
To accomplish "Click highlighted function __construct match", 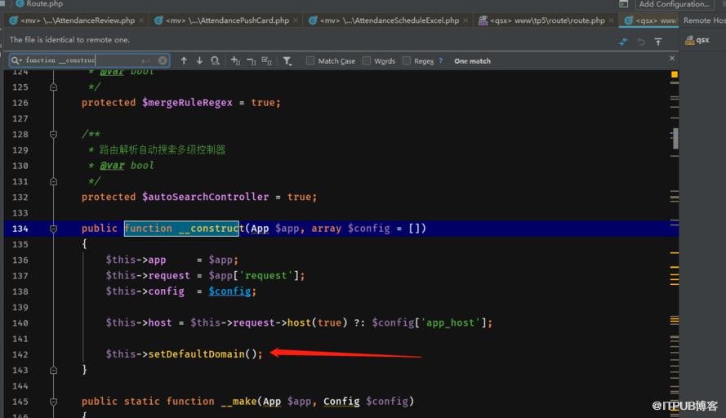I will click(x=181, y=229).
